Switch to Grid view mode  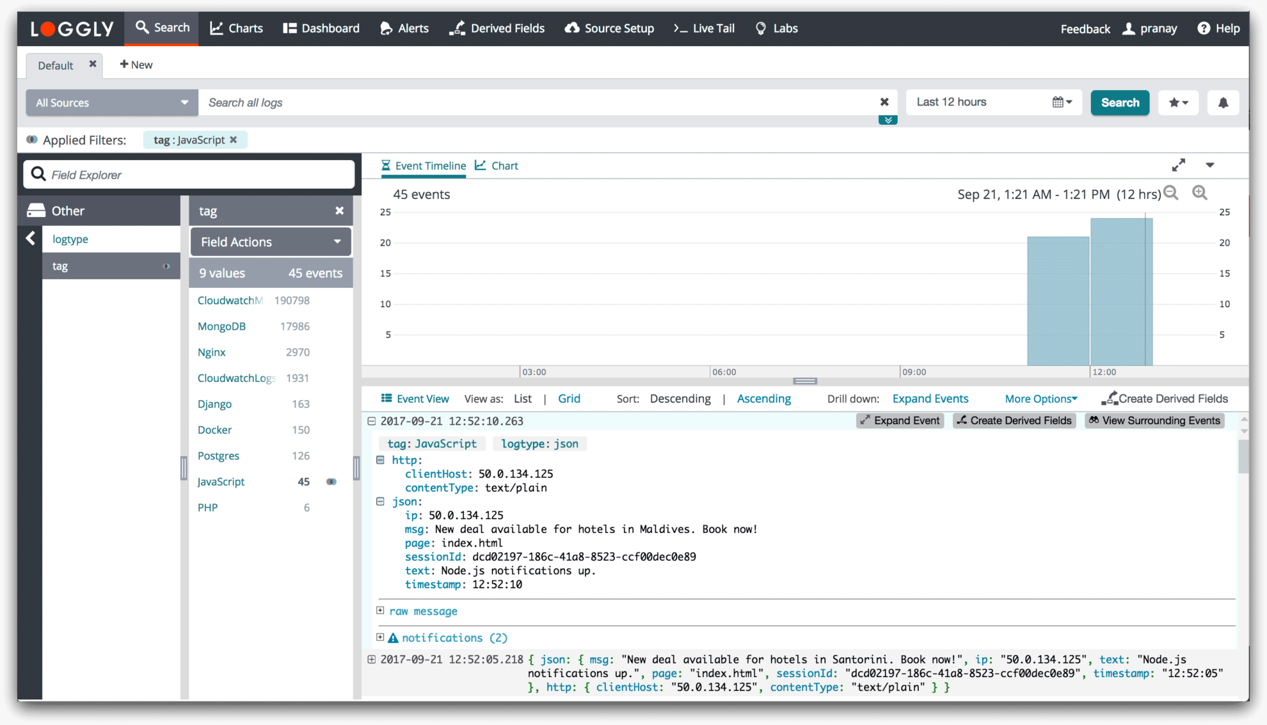click(x=569, y=399)
